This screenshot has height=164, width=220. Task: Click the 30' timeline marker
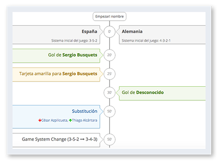click(110, 93)
